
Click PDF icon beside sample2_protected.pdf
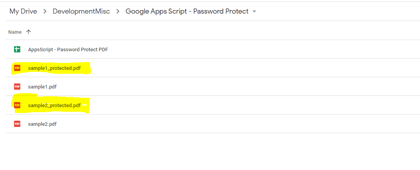pyautogui.click(x=17, y=105)
